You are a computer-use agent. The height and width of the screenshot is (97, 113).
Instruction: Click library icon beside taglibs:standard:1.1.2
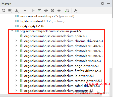tap(17, 21)
